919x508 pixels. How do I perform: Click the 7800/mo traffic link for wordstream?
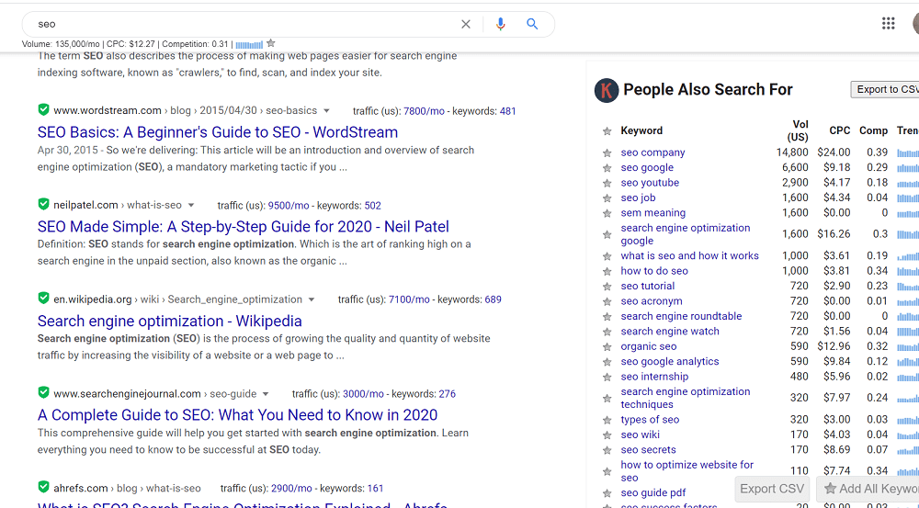click(x=424, y=111)
